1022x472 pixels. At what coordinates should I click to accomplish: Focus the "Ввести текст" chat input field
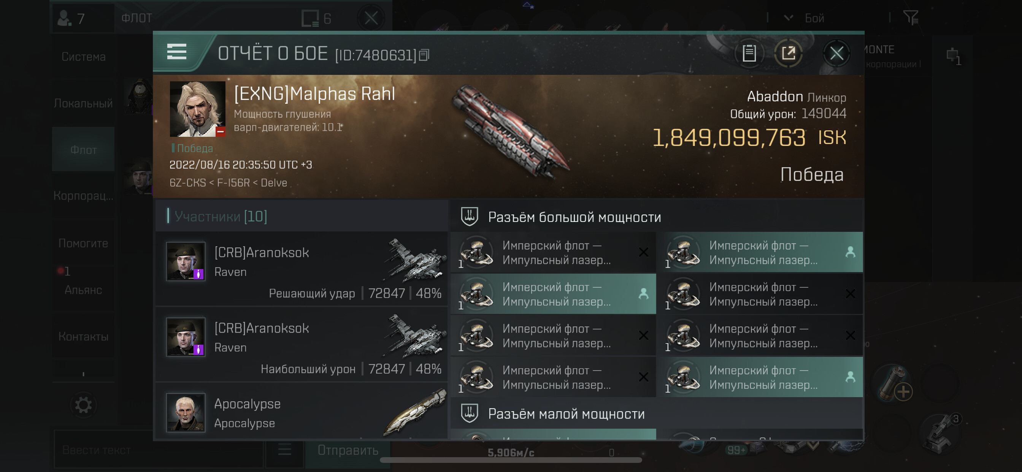(159, 450)
